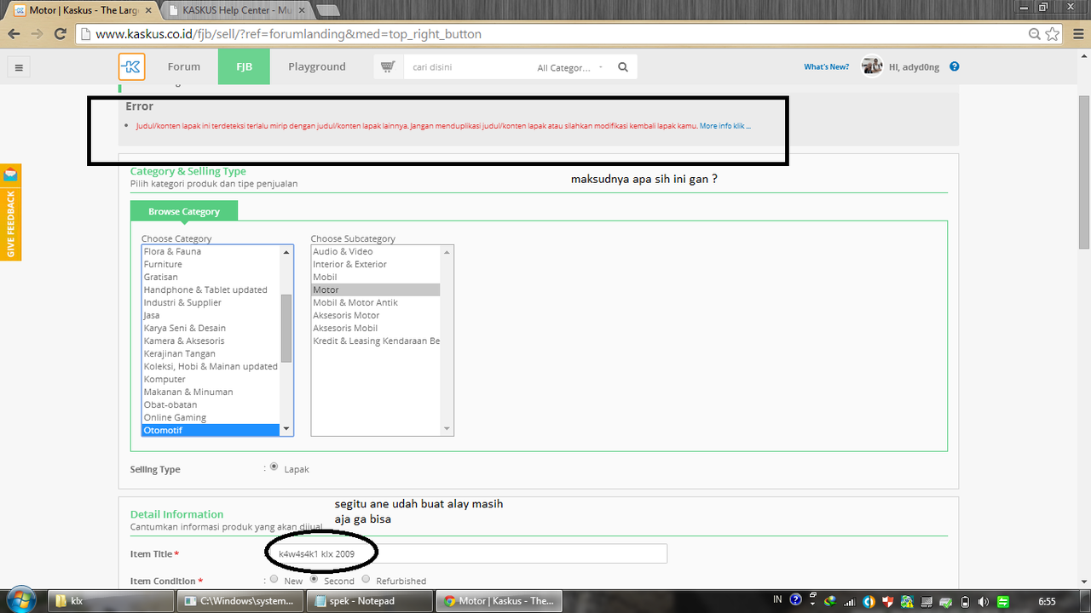Click the search magnifier icon
This screenshot has height=613, width=1091.
[x=623, y=67]
